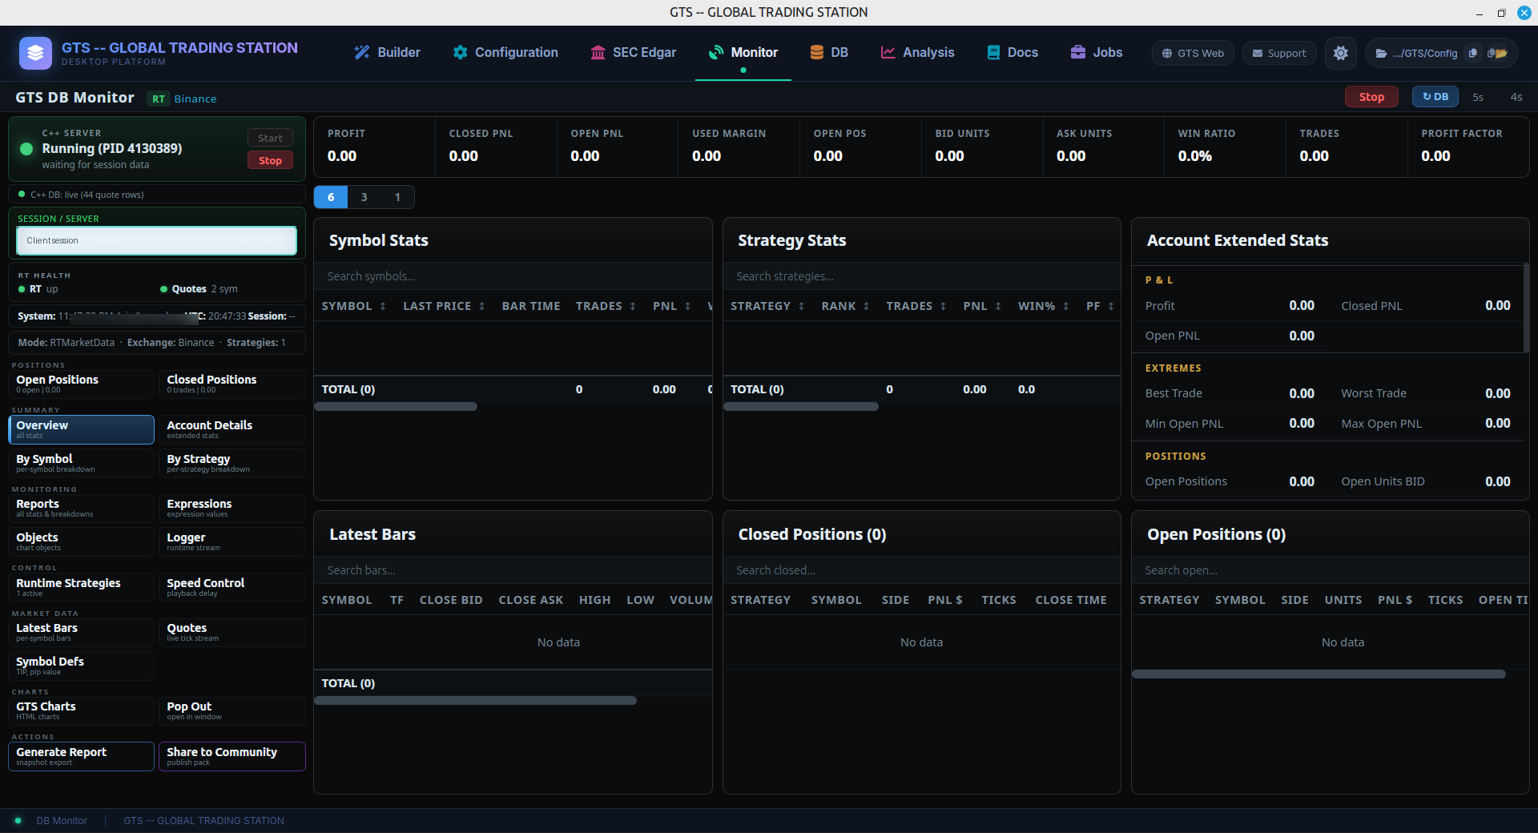Open the Closed Positions sidebar item
This screenshot has height=833, width=1538.
pyautogui.click(x=232, y=384)
